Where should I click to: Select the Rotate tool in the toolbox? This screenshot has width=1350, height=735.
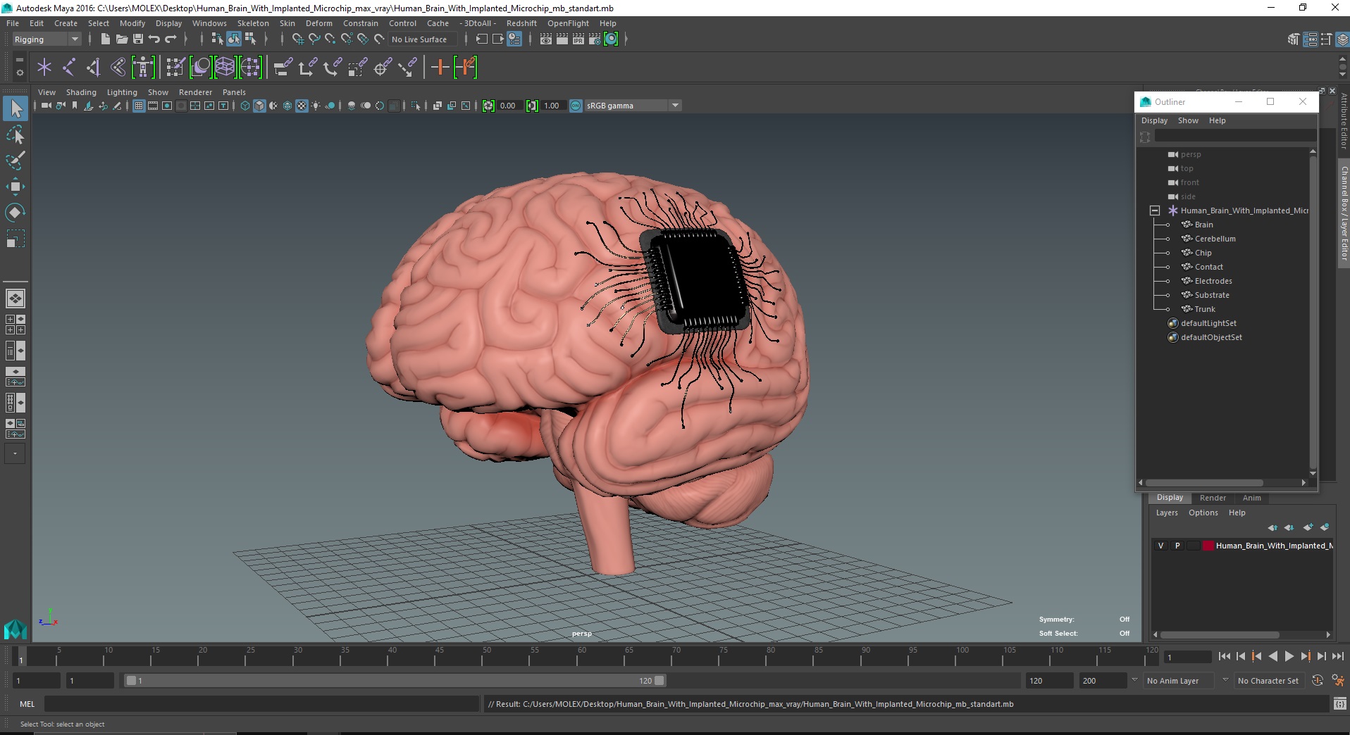point(15,212)
